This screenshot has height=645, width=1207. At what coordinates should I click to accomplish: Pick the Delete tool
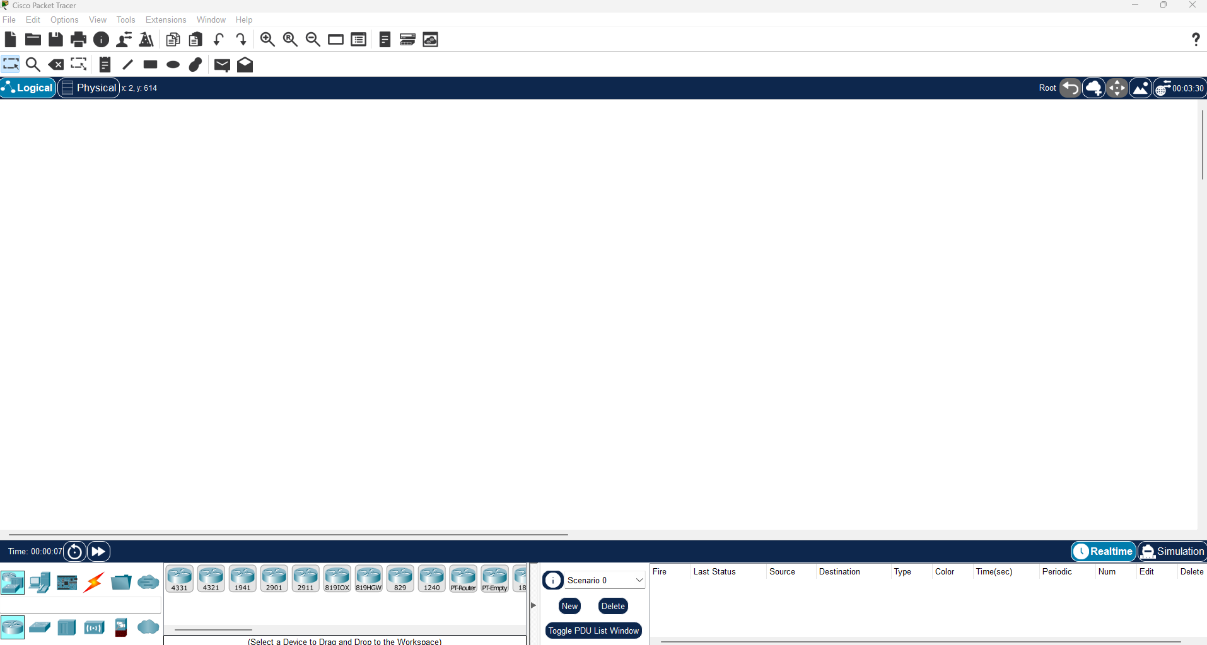click(56, 64)
